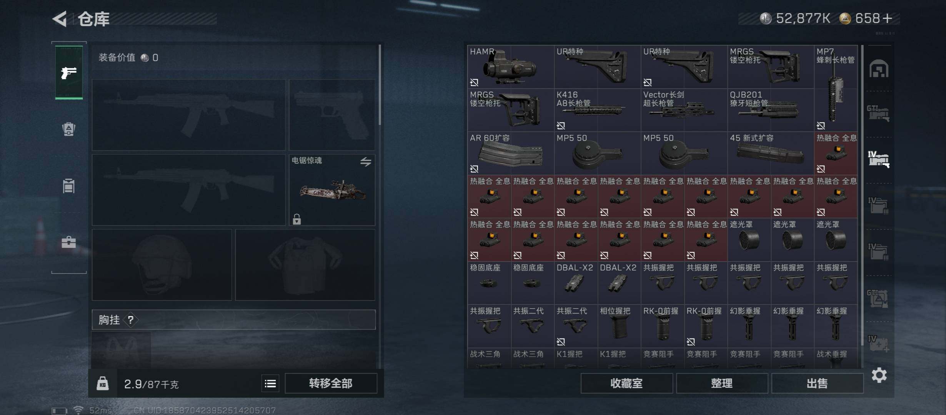Click the 转移全部 button

[x=331, y=383]
